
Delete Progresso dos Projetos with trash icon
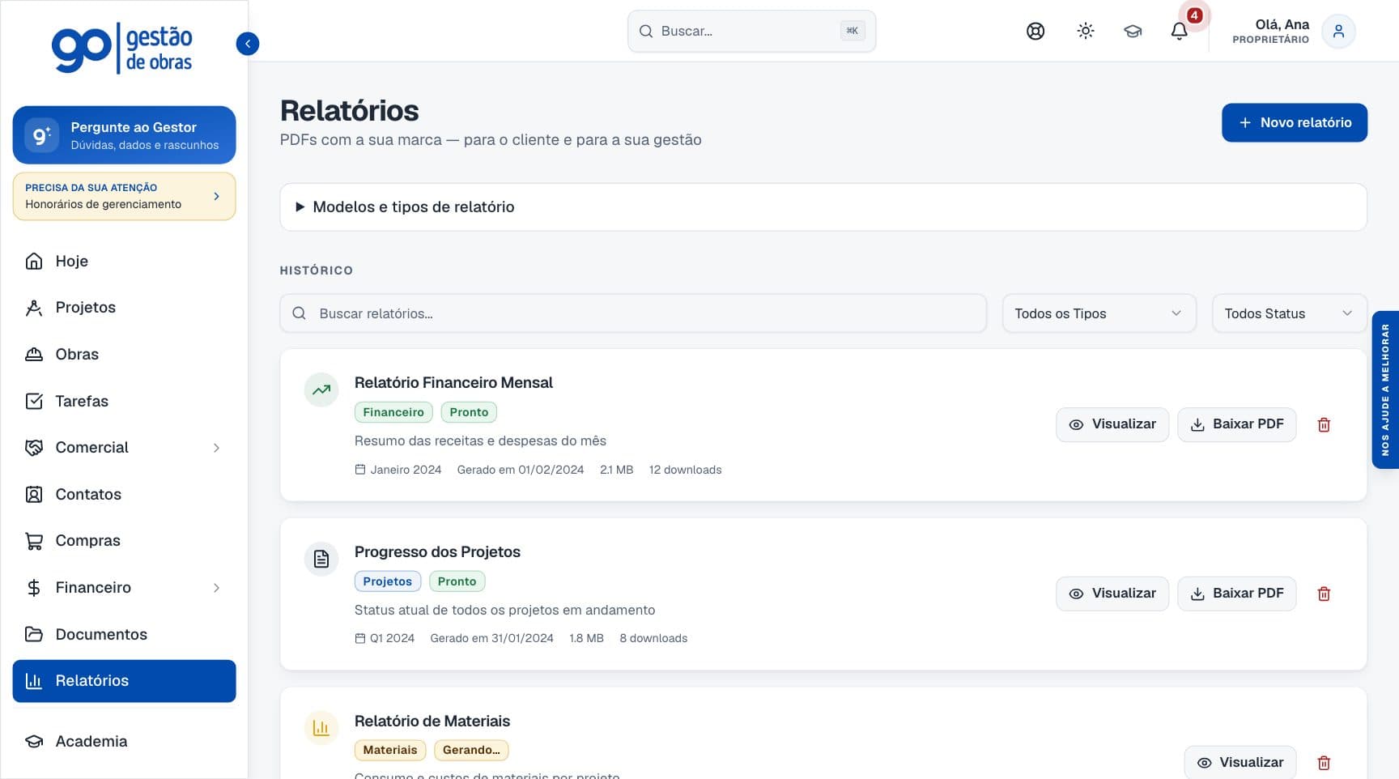(x=1324, y=594)
